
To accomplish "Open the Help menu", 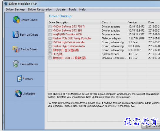I will click(x=82, y=9).
